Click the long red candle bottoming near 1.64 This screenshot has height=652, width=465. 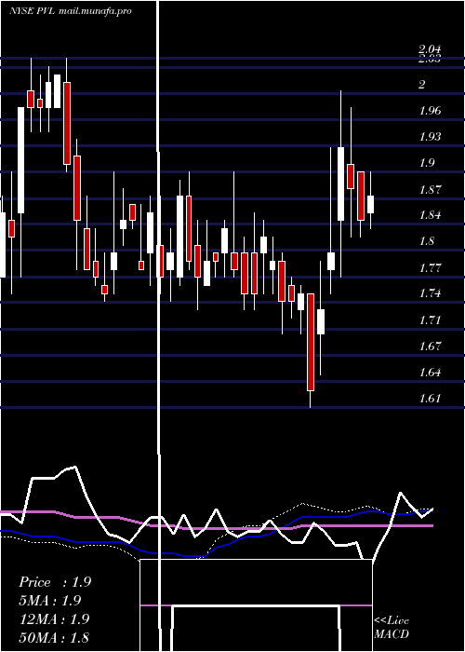[x=311, y=342]
